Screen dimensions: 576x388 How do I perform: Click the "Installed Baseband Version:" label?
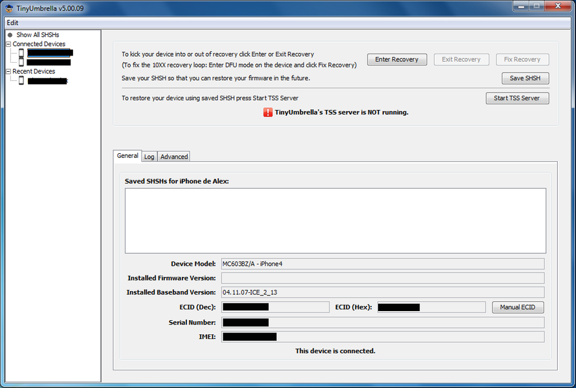(172, 292)
